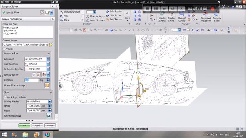Select Studio Spline tool
This screenshot has width=246, height=138.
171,17
